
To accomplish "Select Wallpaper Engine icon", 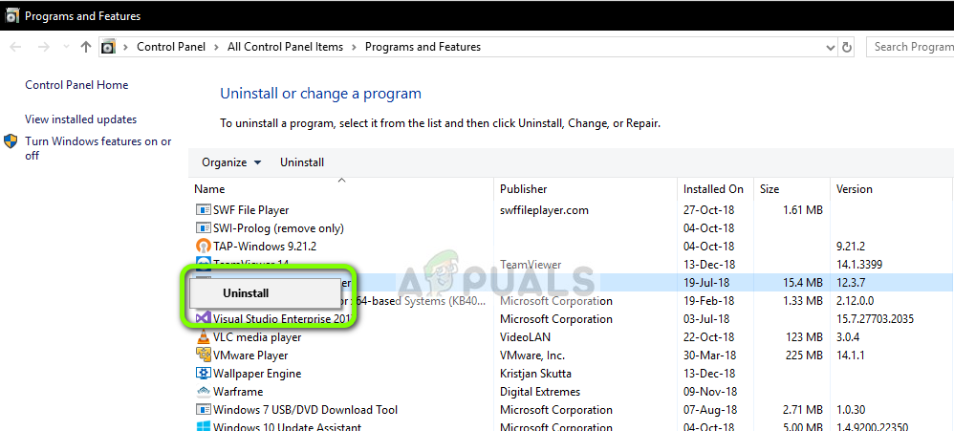I will [x=203, y=374].
